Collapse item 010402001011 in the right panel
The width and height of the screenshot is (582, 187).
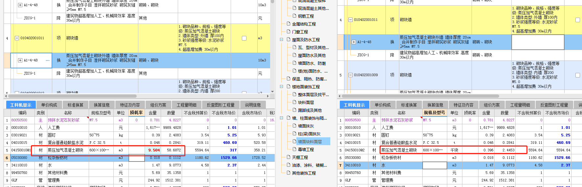350,20
